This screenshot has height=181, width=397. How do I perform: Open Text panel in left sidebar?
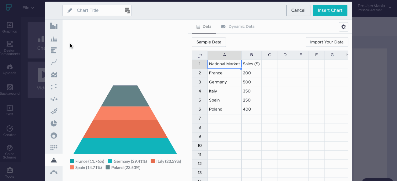pos(10,110)
